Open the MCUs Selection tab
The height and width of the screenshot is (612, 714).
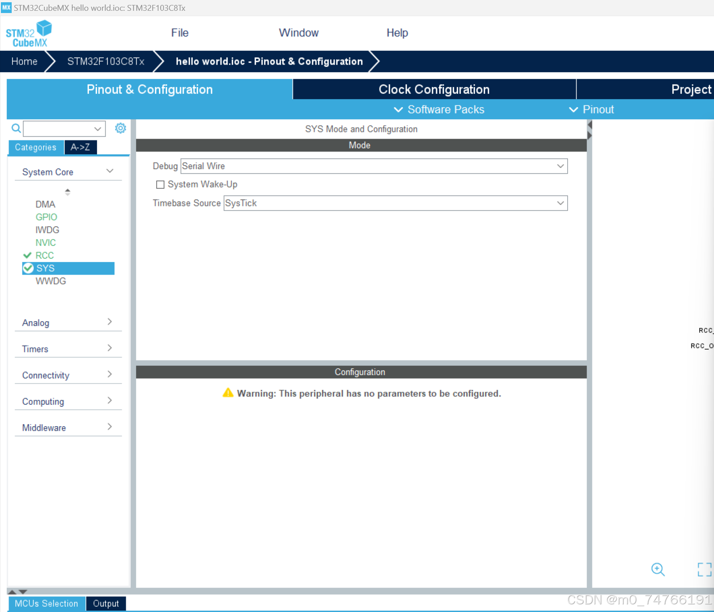[x=46, y=603]
